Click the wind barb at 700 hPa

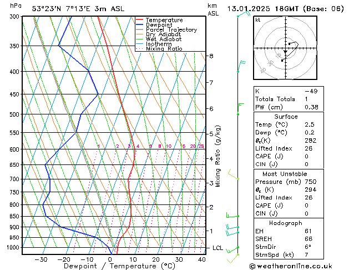(x=234, y=174)
